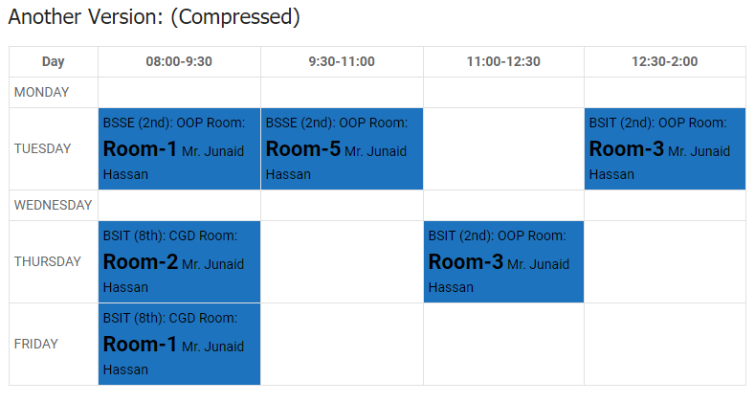Click the Tuesday 08:00-9:30 Room-1 class cell

pyautogui.click(x=179, y=148)
